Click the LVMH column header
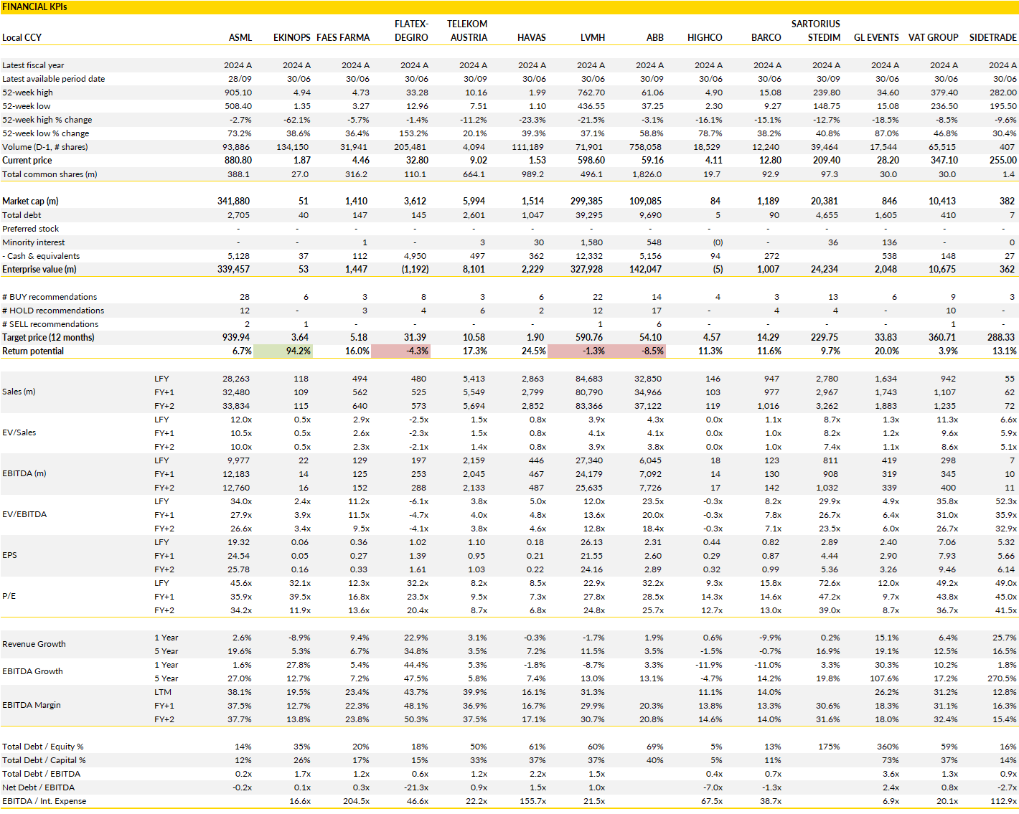1019x814 pixels. 593,37
